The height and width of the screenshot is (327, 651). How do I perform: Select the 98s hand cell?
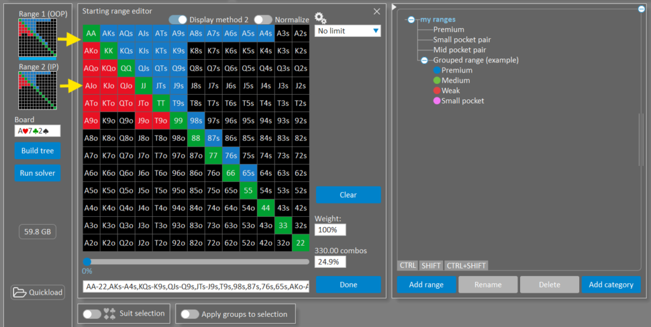[x=196, y=120]
